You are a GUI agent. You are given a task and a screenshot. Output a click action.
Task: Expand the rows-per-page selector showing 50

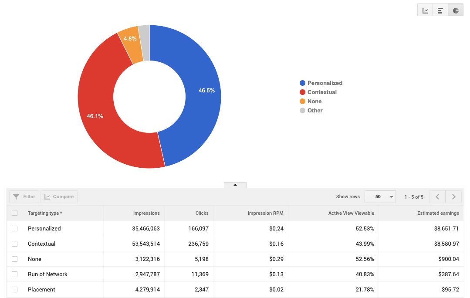tap(380, 196)
